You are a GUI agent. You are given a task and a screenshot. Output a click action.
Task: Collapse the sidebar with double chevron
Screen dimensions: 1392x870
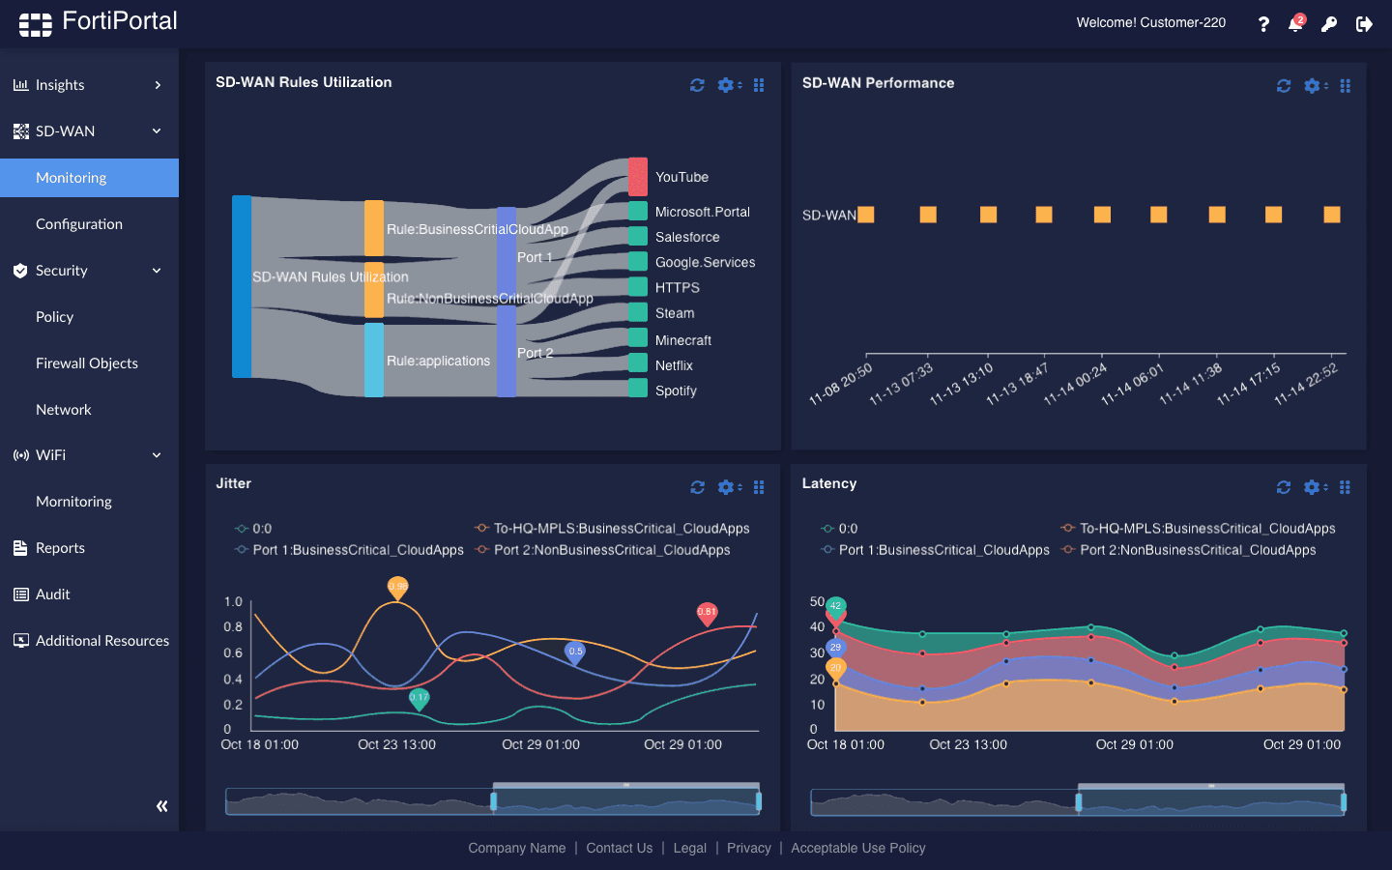[161, 806]
